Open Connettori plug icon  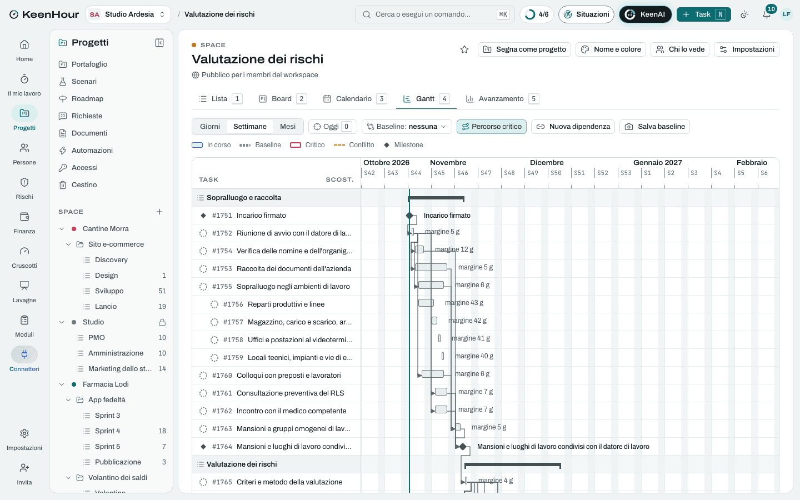tap(24, 354)
